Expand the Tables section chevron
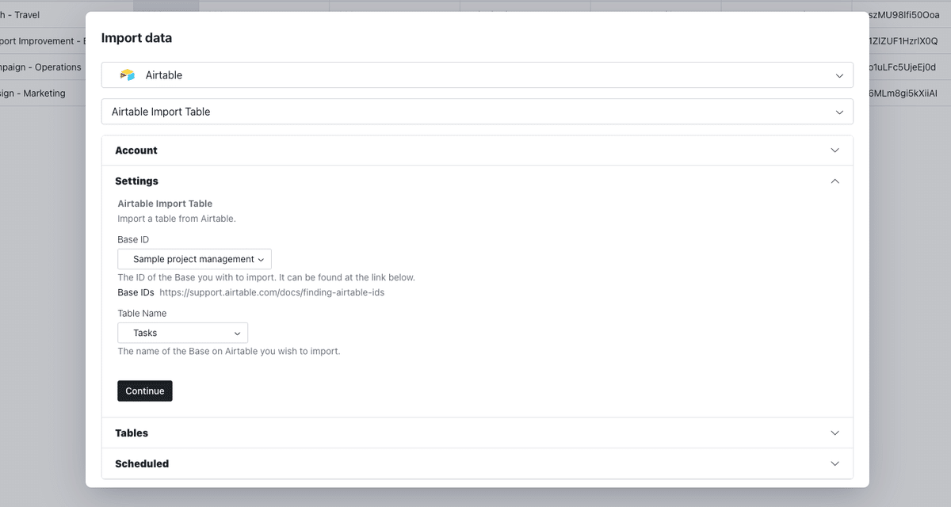Screen dimensions: 951x507 click(835, 433)
